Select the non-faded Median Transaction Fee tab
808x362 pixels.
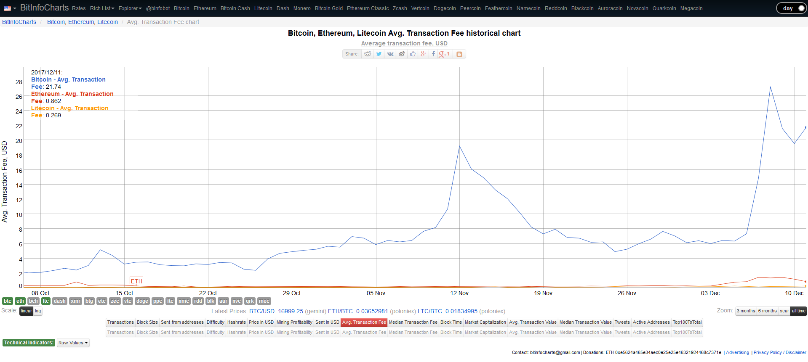coord(413,322)
